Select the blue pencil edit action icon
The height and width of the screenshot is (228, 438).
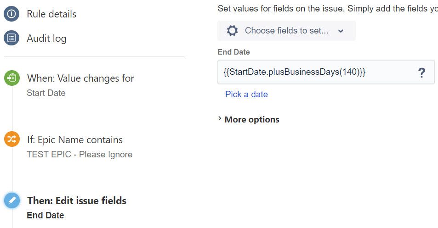click(x=12, y=200)
